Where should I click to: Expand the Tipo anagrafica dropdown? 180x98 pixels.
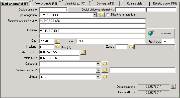point(95,15)
